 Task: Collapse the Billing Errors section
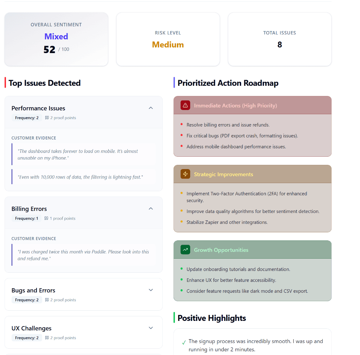(x=150, y=208)
